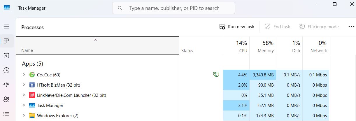Click the Windows Explorer folder icon
The image size is (356, 121).
click(32, 115)
